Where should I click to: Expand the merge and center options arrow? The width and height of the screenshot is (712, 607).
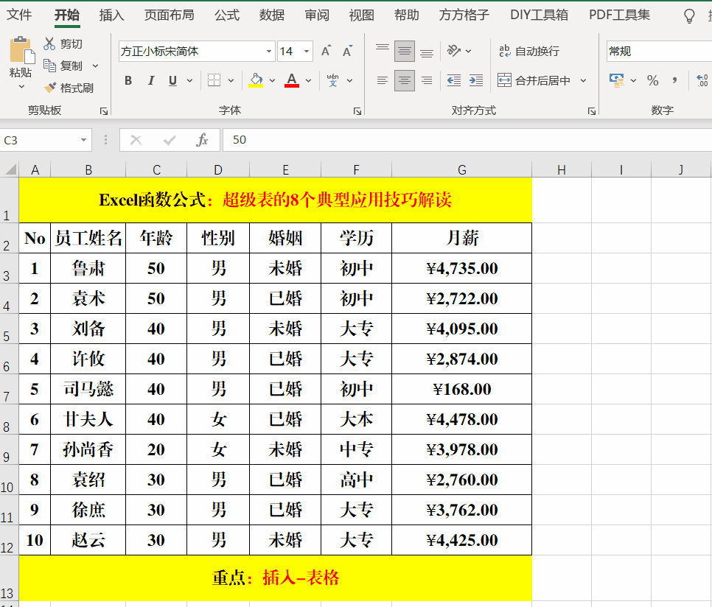[x=583, y=80]
